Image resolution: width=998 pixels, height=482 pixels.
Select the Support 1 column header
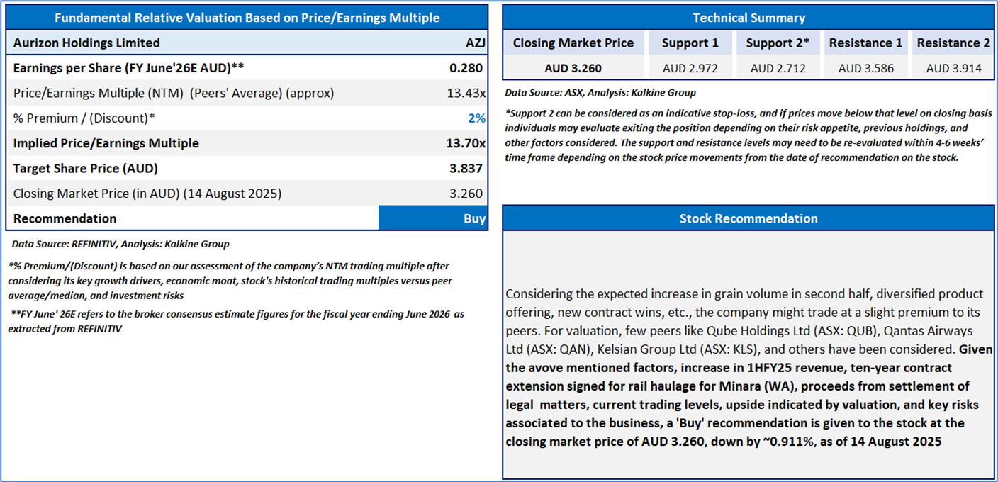click(690, 43)
